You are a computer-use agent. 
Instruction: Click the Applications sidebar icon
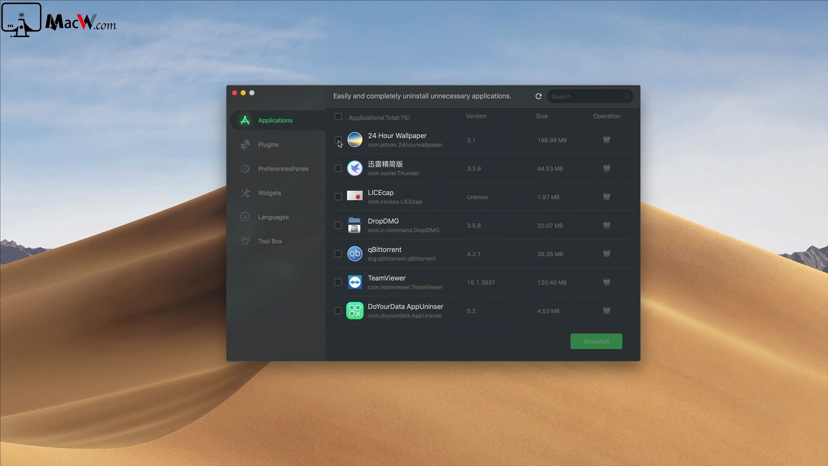(245, 120)
